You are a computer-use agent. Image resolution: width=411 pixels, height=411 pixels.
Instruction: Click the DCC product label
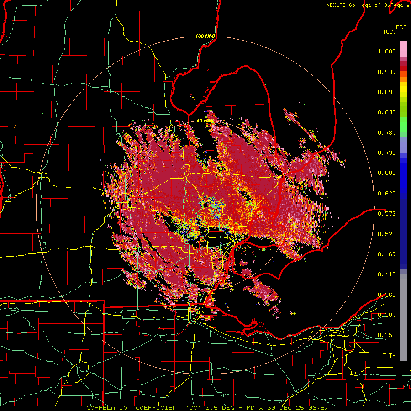401,27
